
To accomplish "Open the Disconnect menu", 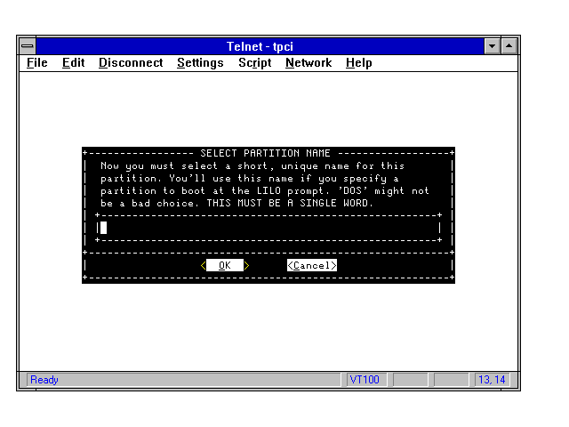I will click(x=131, y=63).
